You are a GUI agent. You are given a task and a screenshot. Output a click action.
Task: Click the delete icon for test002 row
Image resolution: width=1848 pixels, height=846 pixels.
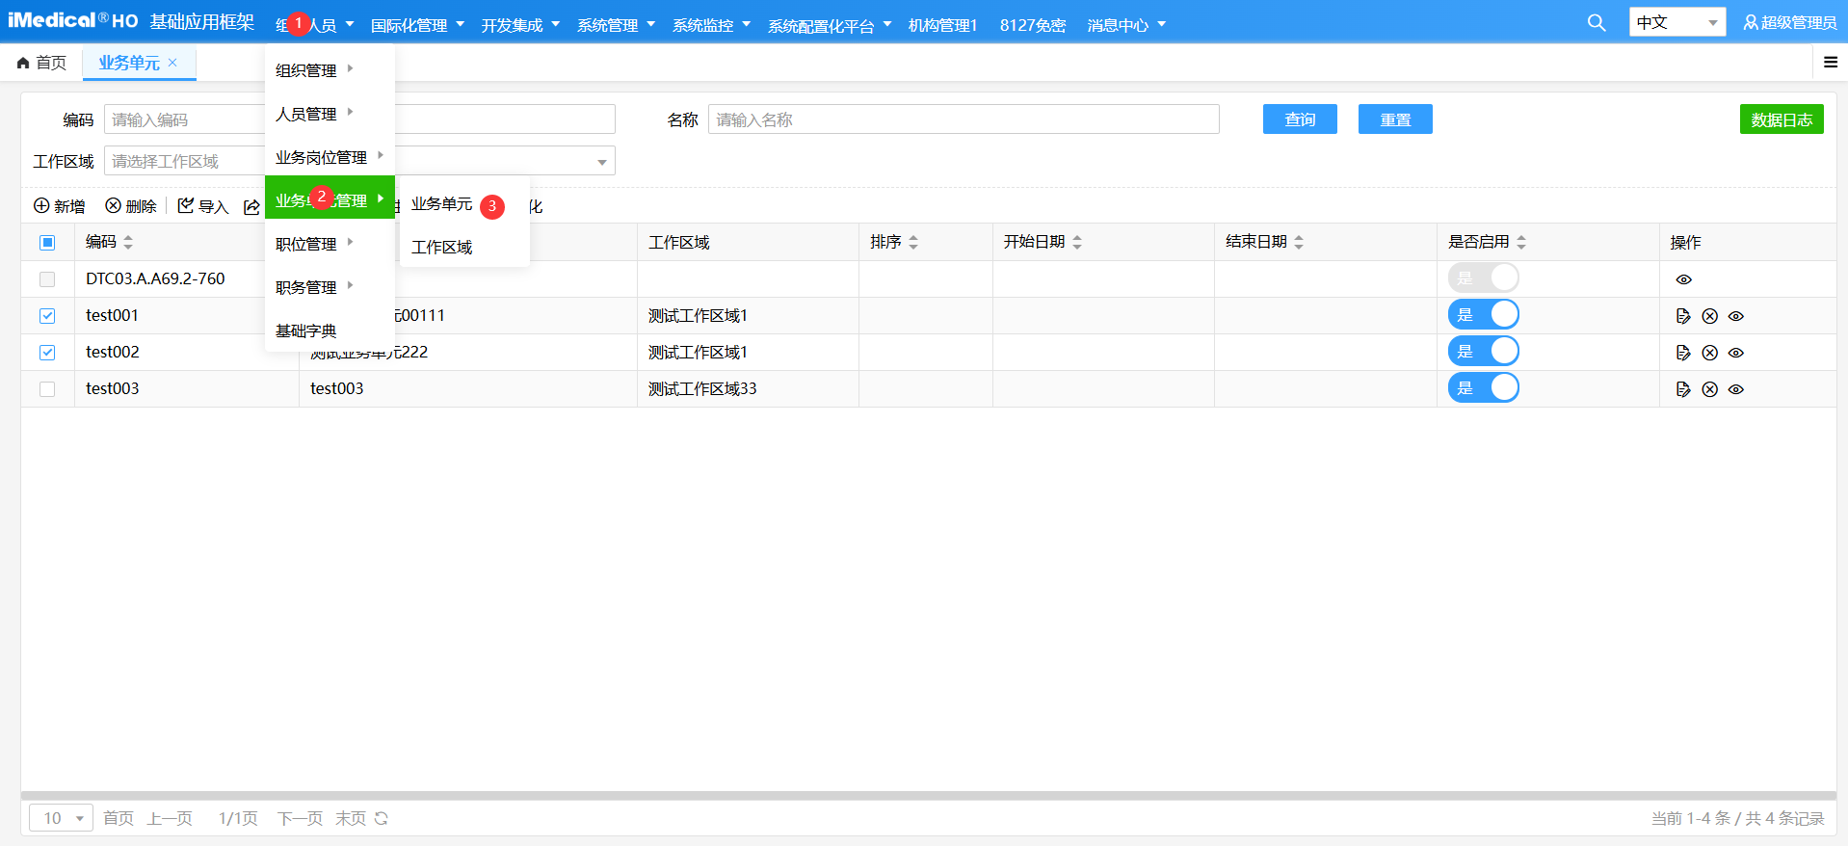click(1709, 353)
